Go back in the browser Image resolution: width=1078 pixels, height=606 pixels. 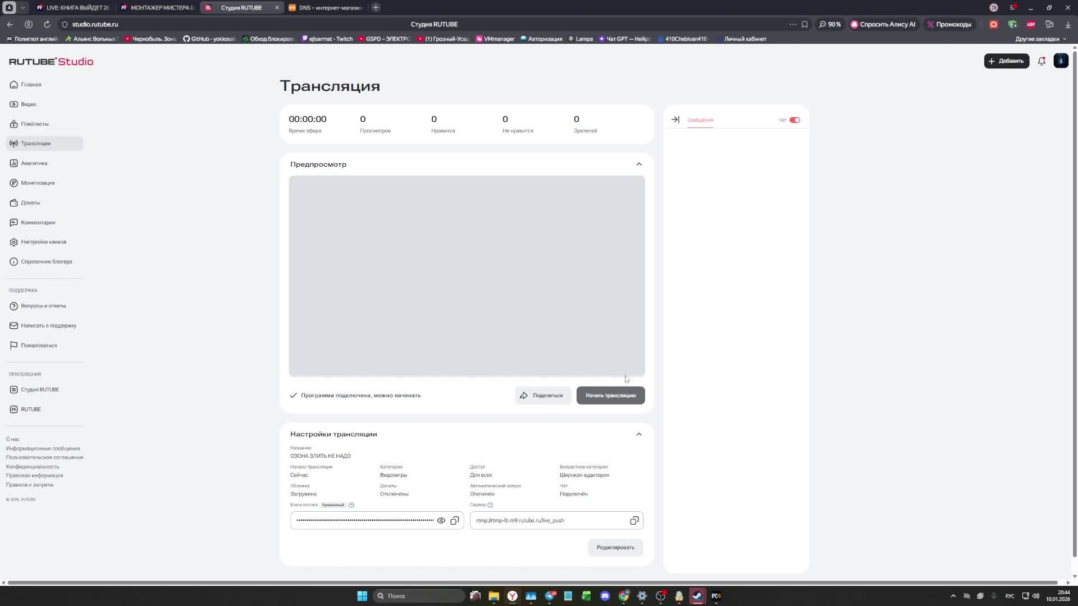(x=10, y=24)
